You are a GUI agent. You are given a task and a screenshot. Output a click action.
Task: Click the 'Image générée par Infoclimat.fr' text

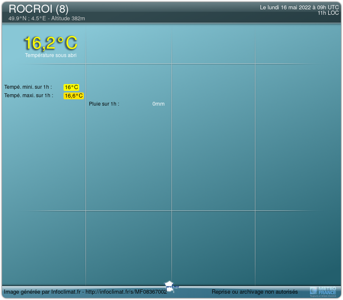(42, 292)
